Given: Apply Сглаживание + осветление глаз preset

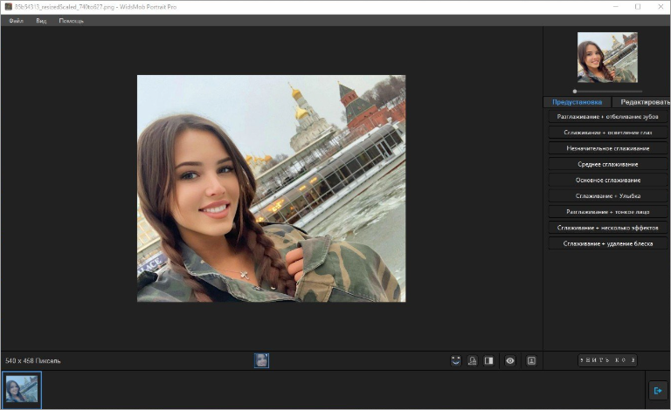Looking at the screenshot, I should point(608,133).
